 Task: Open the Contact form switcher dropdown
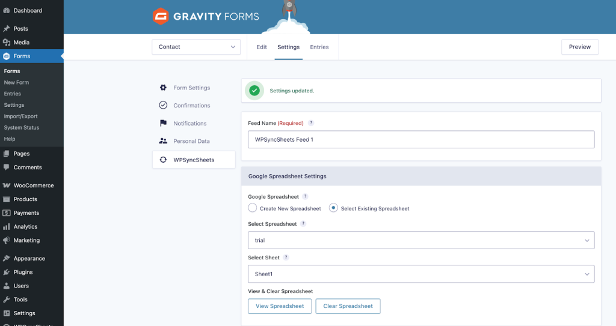click(196, 47)
